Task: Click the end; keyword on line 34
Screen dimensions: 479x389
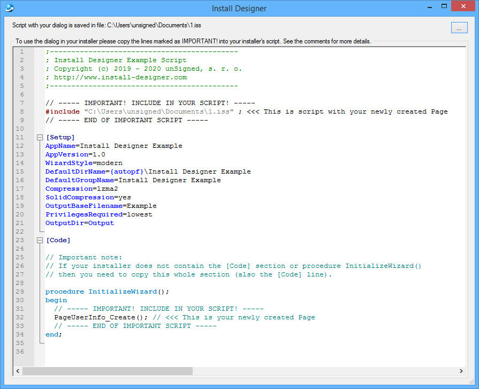Action: pos(54,334)
